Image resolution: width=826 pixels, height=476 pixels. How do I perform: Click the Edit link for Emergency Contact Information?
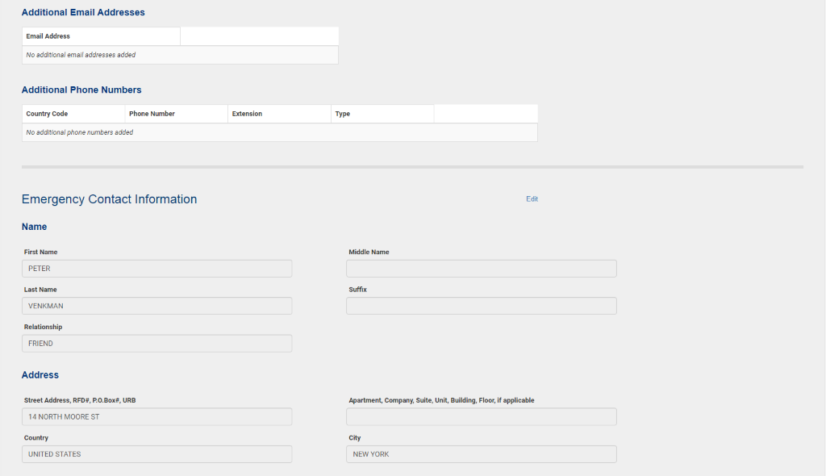[532, 198]
